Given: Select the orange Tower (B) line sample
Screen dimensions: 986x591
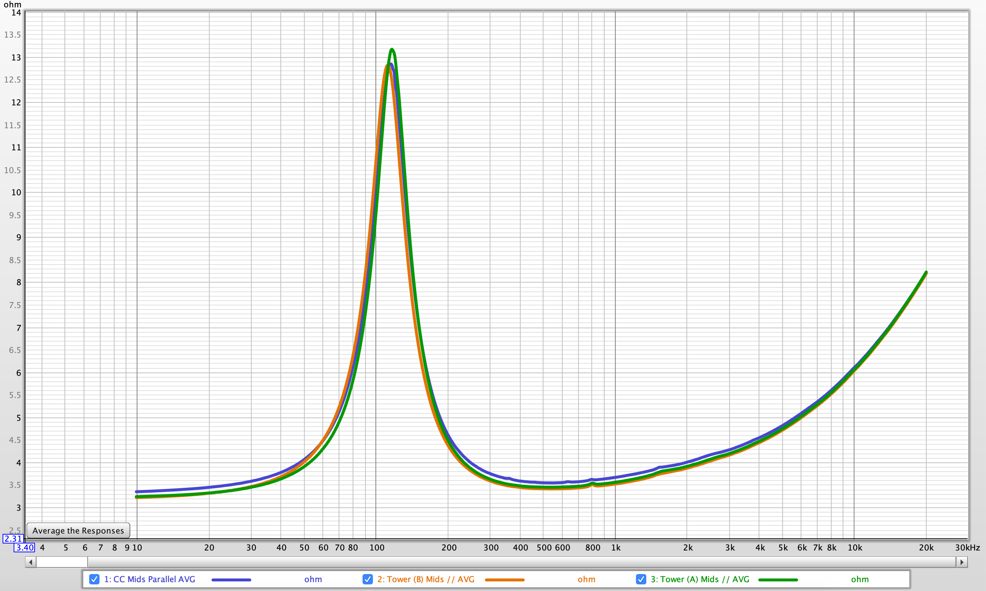Looking at the screenshot, I should [x=504, y=580].
